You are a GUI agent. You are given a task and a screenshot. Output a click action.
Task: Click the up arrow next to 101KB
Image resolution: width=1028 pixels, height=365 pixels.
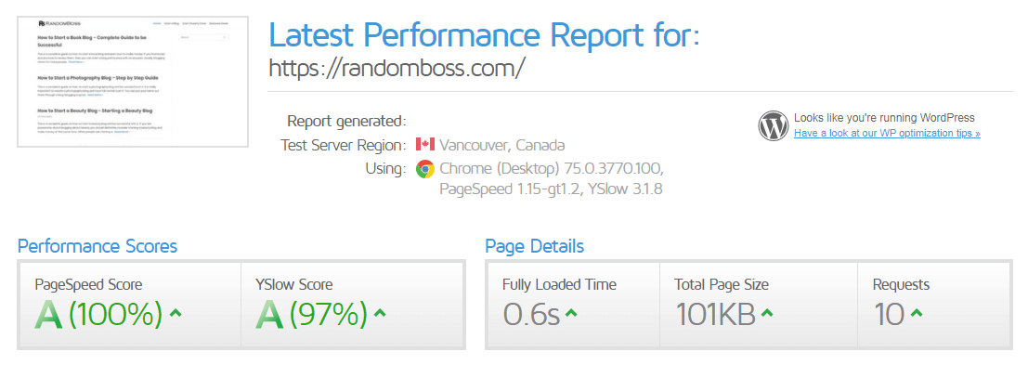766,313
